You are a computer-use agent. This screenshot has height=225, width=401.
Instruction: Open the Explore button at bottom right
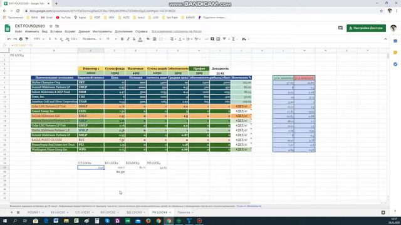click(383, 212)
